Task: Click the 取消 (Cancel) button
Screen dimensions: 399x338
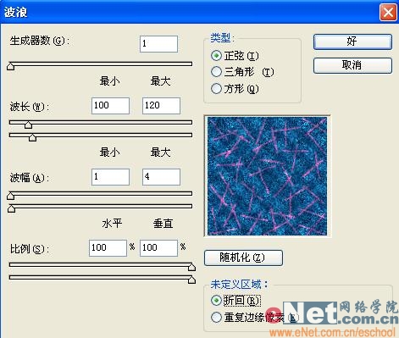Action: click(352, 65)
